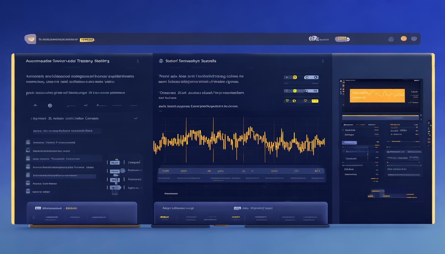
Task: Click the yellow label in bottom-left card
Action: 72,208
